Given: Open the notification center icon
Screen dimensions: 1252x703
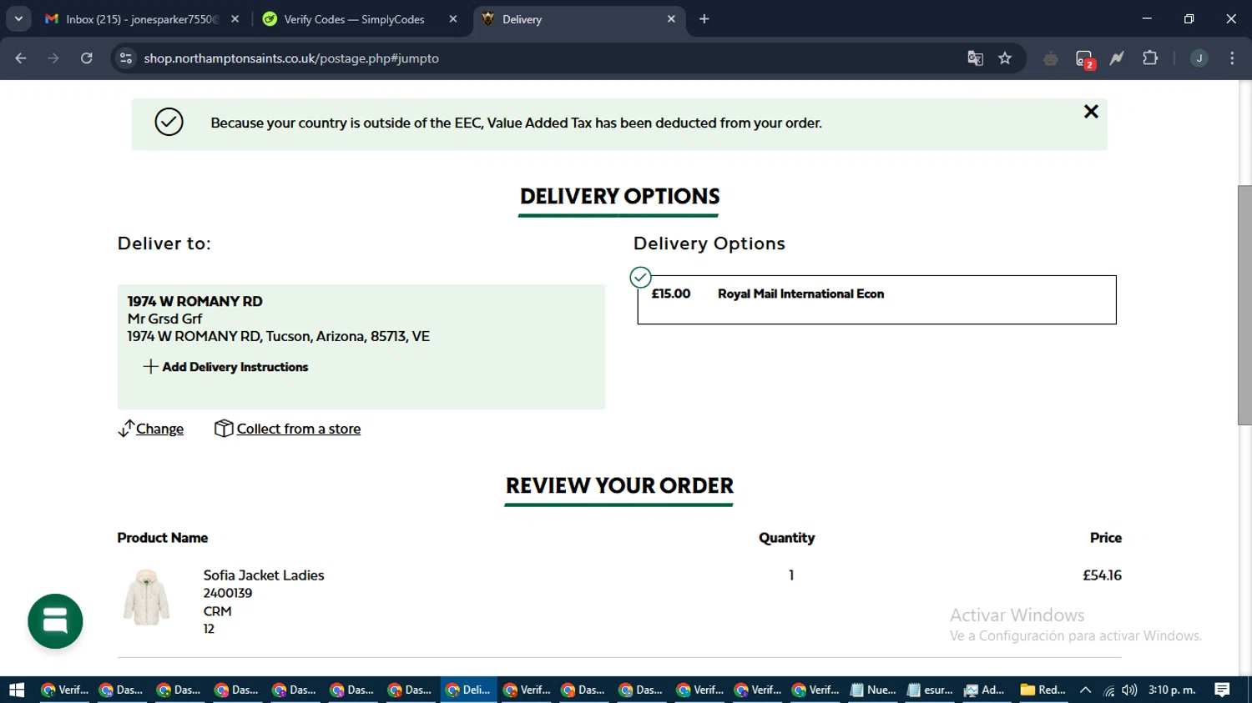Looking at the screenshot, I should pos(1222,690).
